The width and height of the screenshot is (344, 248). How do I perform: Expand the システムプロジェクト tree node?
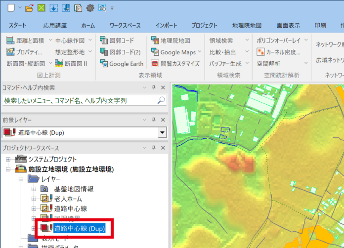8,159
